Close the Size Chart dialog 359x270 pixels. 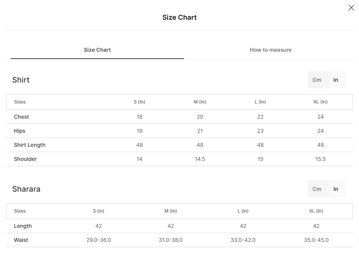pyautogui.click(x=351, y=8)
